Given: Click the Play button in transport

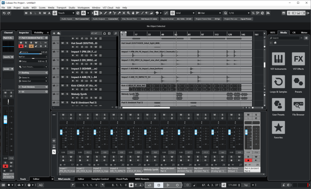Looking at the screenshot, I should coord(168,185).
